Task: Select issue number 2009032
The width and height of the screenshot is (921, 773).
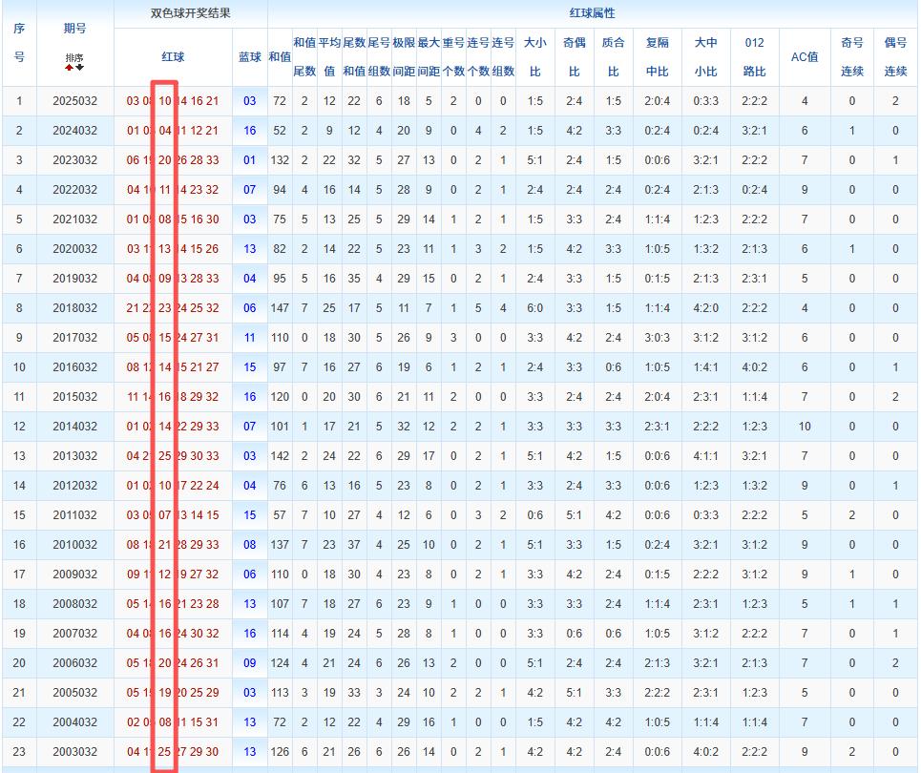Action: [x=75, y=574]
